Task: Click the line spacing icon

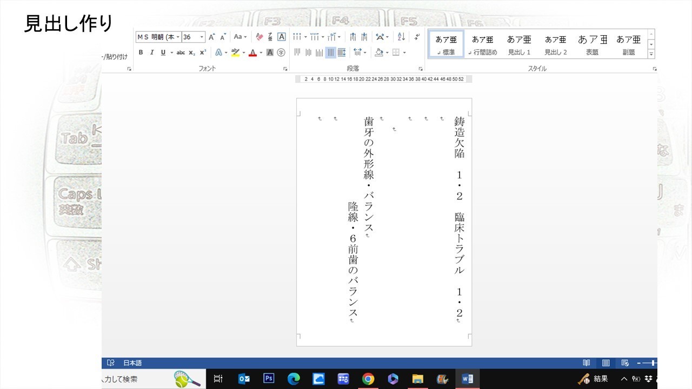Action: (357, 52)
